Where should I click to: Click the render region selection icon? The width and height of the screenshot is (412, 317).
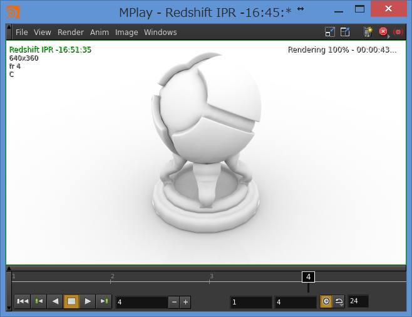tap(345, 32)
